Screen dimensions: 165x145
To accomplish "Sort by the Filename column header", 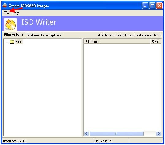I will (x=117, y=42).
